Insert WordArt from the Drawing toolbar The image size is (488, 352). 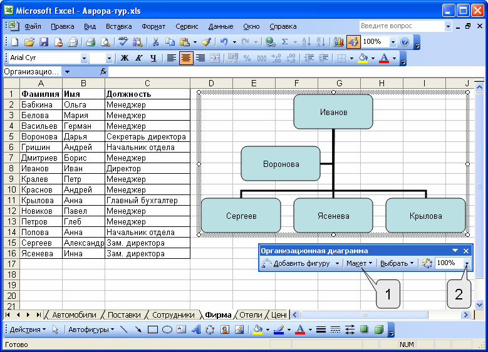196,329
